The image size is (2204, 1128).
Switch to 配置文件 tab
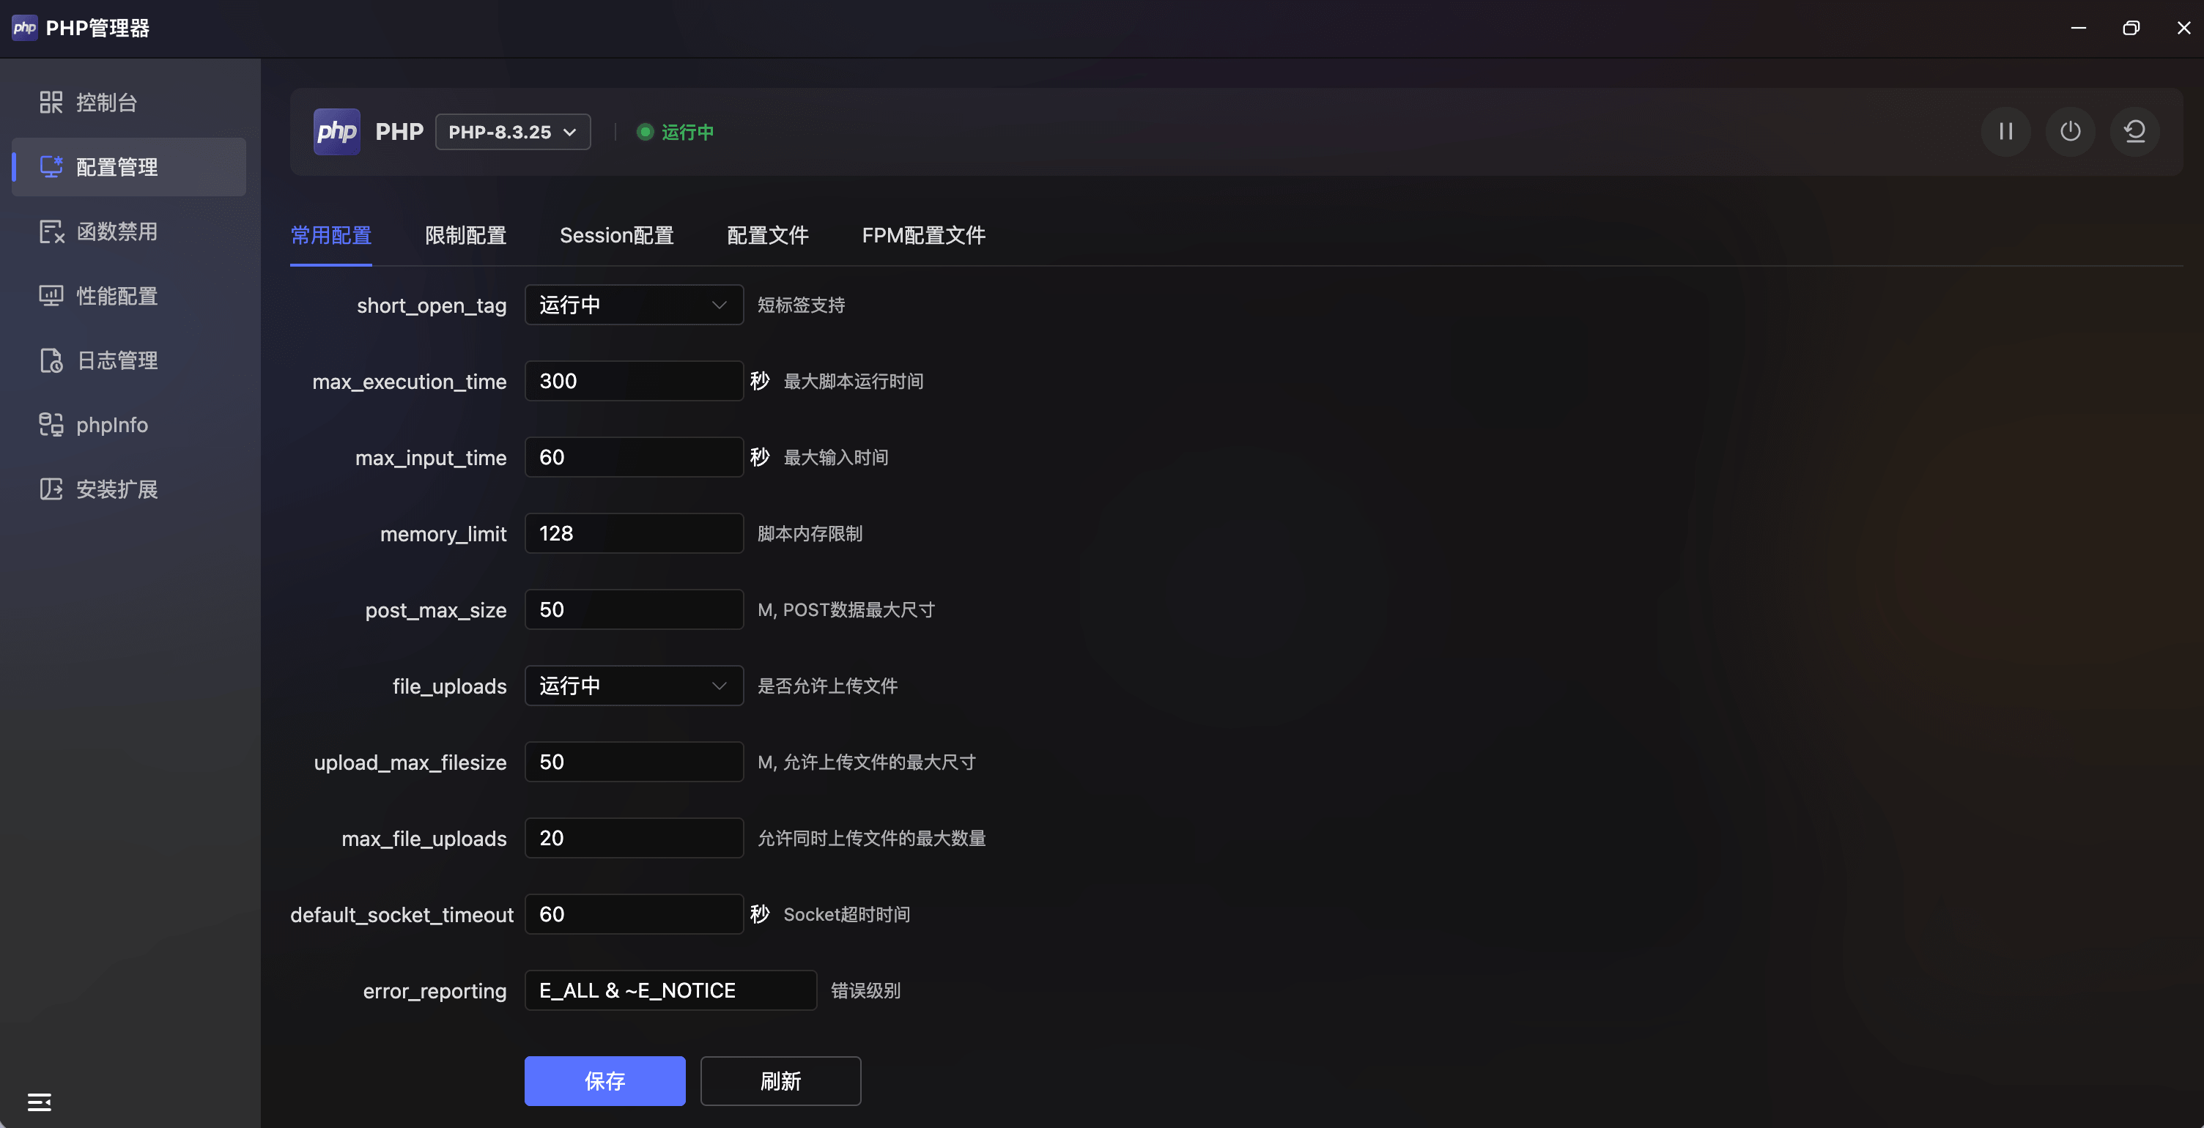(767, 235)
